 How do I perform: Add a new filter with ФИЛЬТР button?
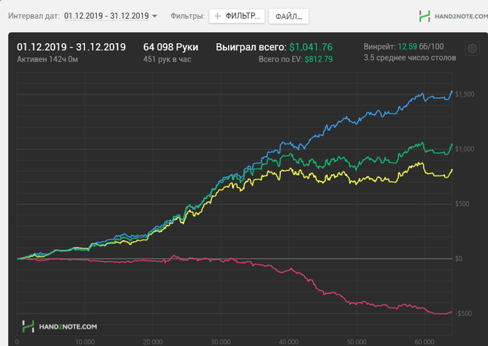click(x=237, y=16)
